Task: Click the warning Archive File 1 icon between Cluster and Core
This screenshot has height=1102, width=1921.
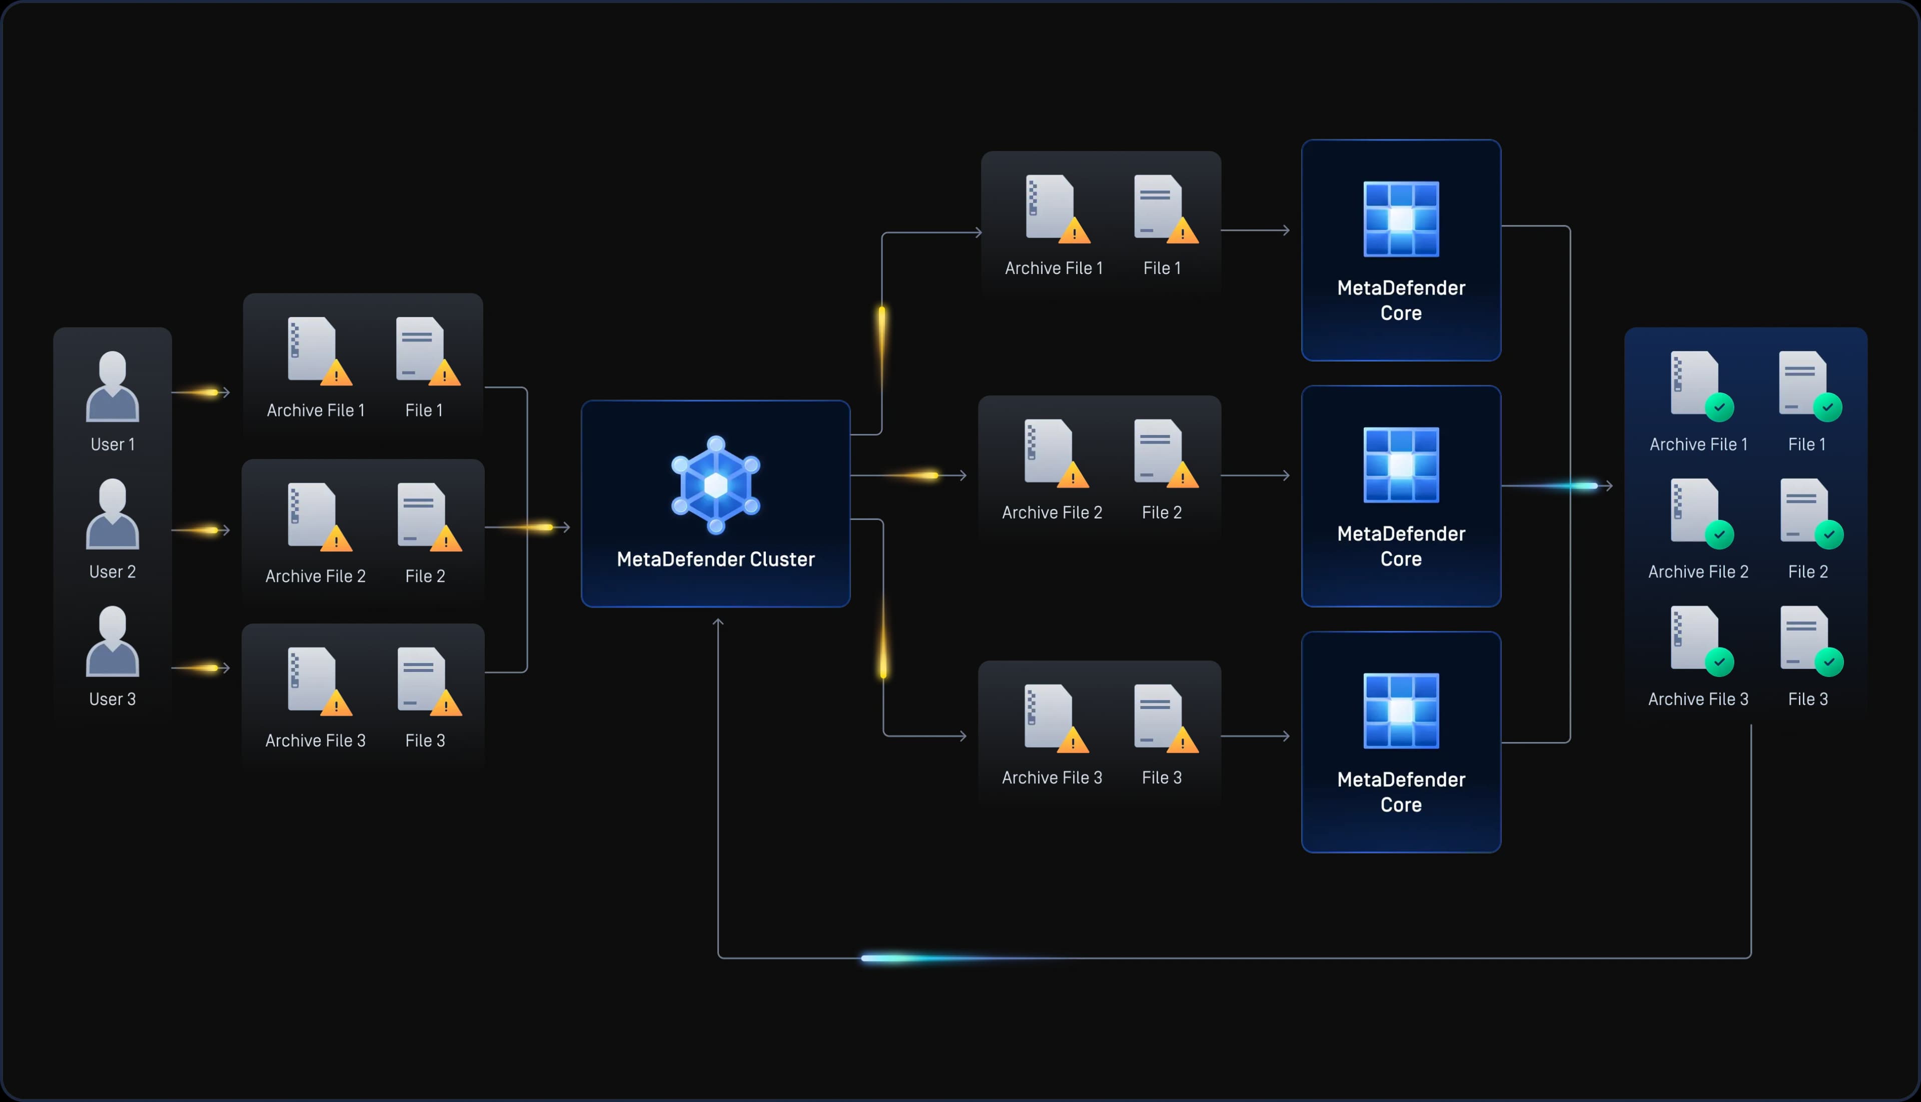Action: (x=1058, y=209)
